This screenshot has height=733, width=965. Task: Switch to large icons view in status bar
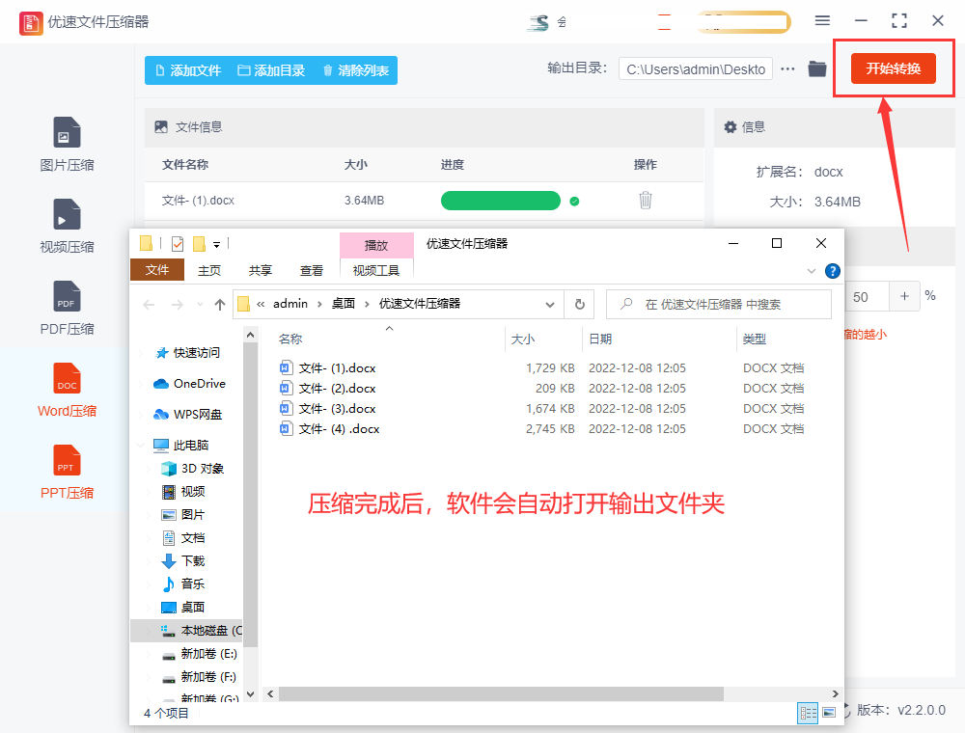(x=829, y=713)
